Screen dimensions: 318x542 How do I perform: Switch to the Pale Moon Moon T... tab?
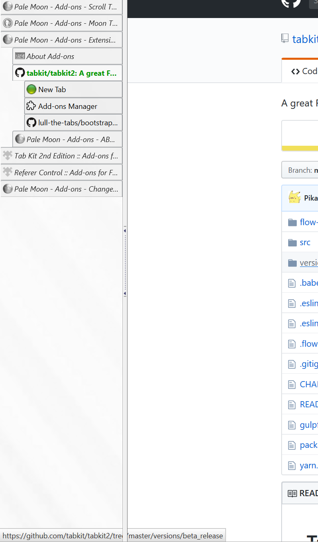click(x=61, y=23)
